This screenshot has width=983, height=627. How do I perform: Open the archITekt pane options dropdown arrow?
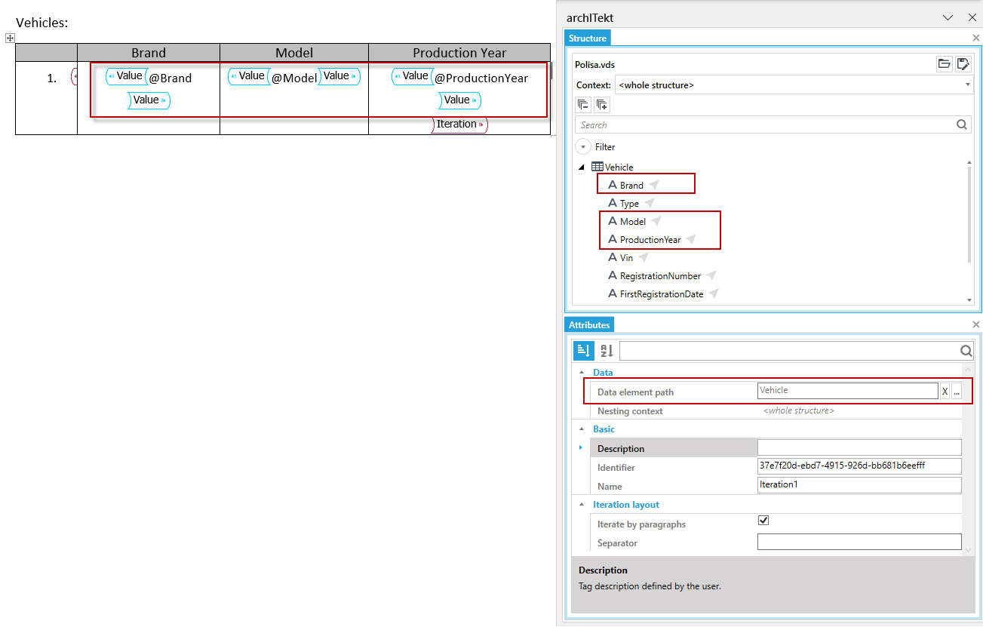pos(949,17)
